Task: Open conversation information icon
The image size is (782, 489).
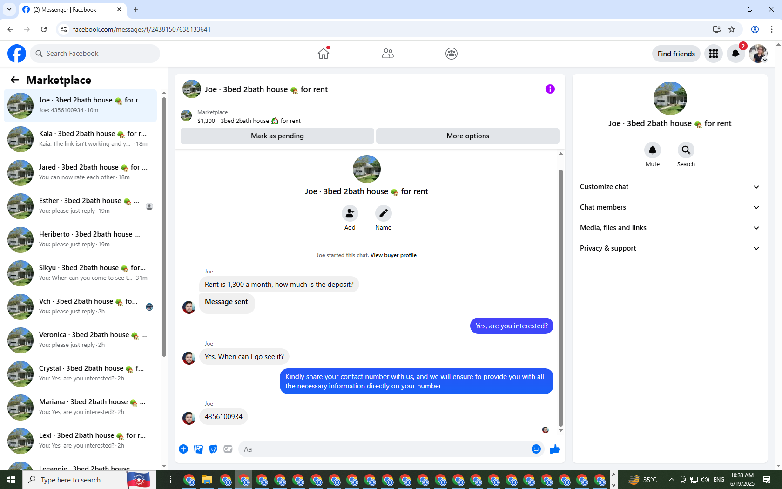Action: [550, 89]
